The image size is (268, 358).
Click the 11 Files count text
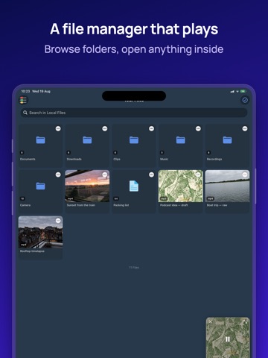click(134, 268)
